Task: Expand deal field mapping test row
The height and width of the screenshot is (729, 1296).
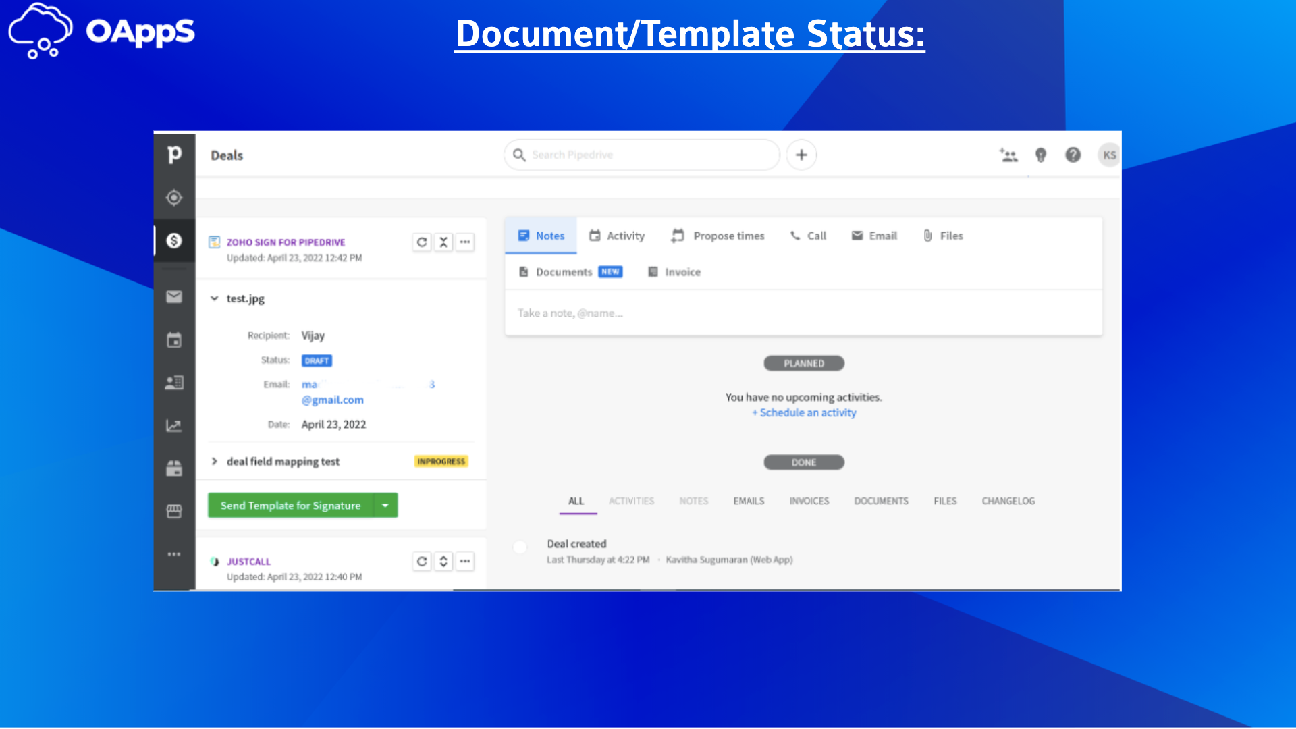Action: (x=214, y=462)
